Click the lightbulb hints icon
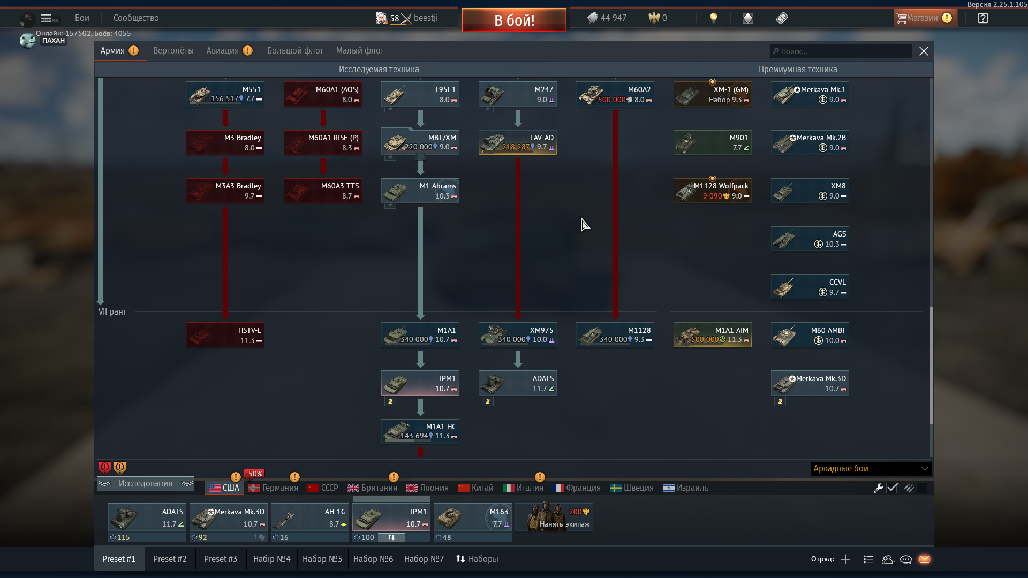This screenshot has width=1028, height=578. point(714,18)
